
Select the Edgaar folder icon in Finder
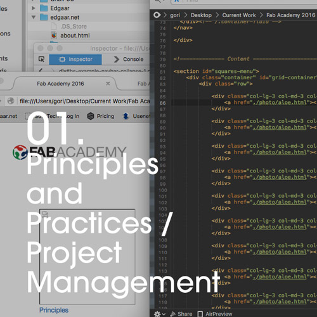pyautogui.click(x=44, y=8)
